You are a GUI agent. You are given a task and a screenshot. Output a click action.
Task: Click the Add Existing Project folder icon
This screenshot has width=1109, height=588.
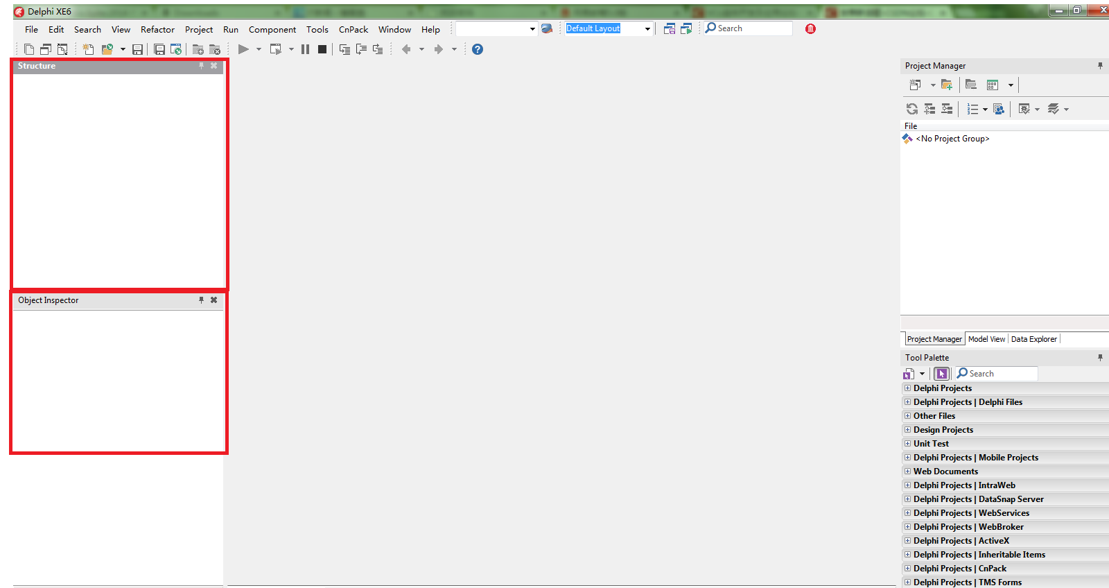(x=947, y=85)
